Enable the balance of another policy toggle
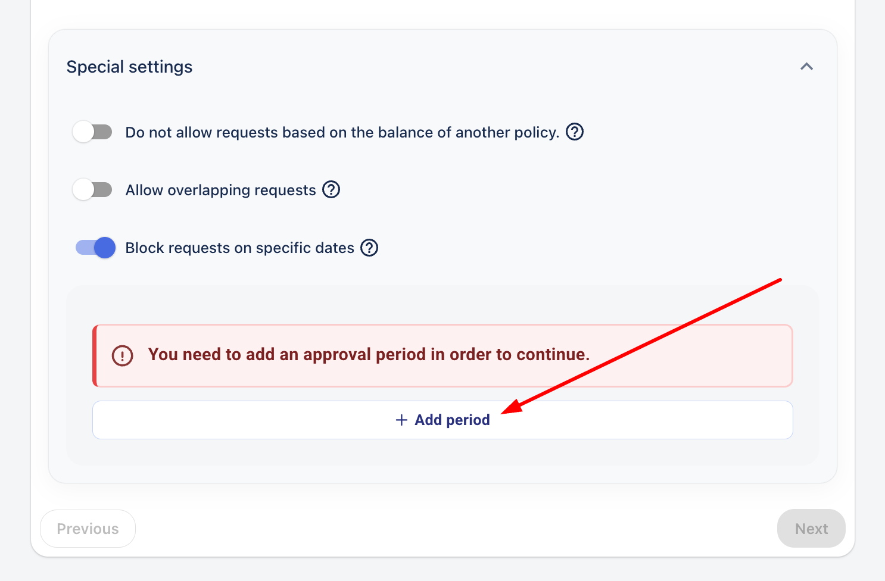 pyautogui.click(x=93, y=132)
